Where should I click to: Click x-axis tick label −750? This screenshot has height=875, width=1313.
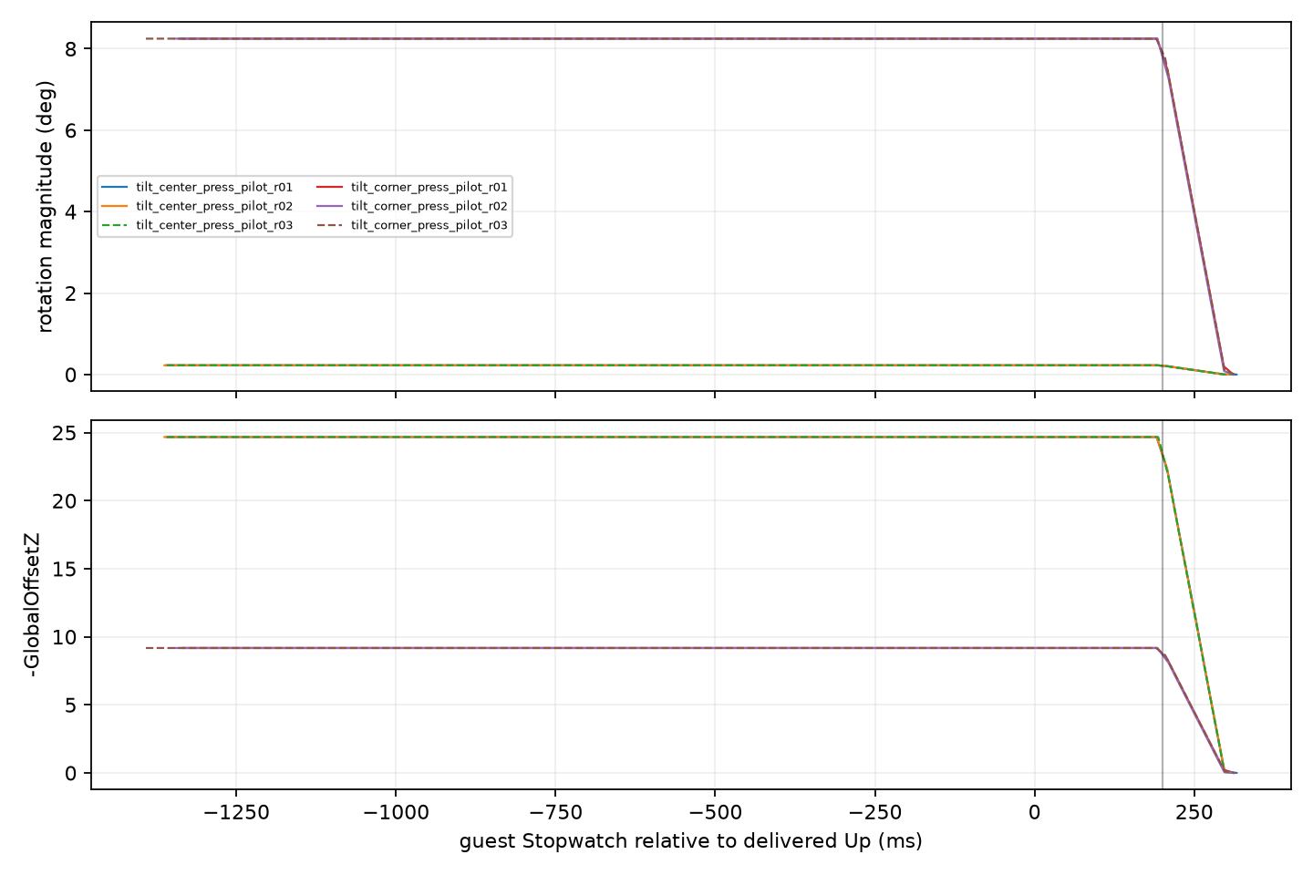click(555, 813)
